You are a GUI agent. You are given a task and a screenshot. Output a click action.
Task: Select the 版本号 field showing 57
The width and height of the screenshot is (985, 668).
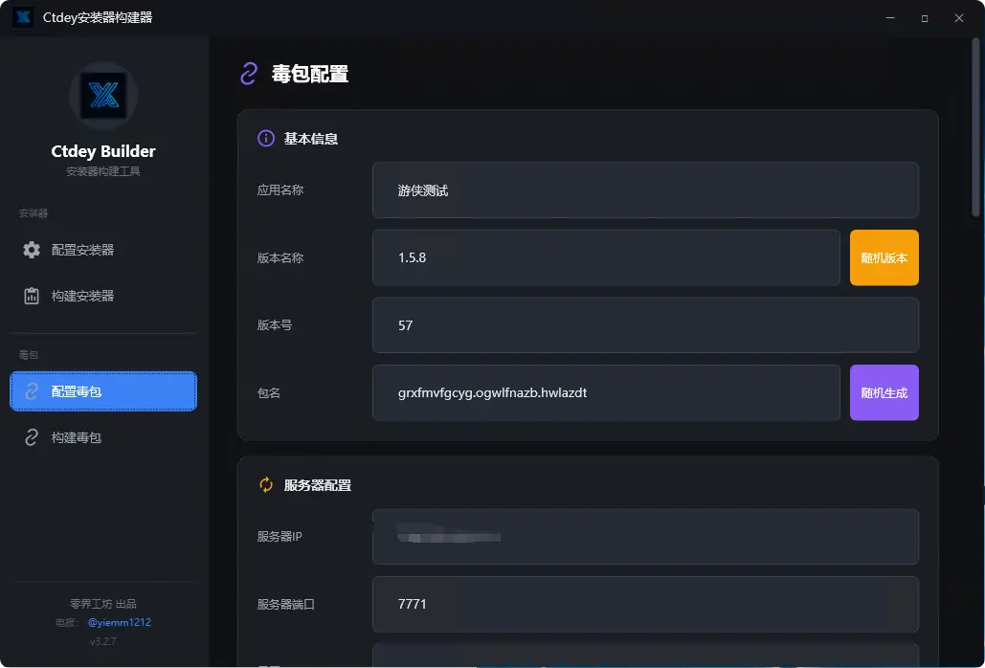tap(644, 325)
